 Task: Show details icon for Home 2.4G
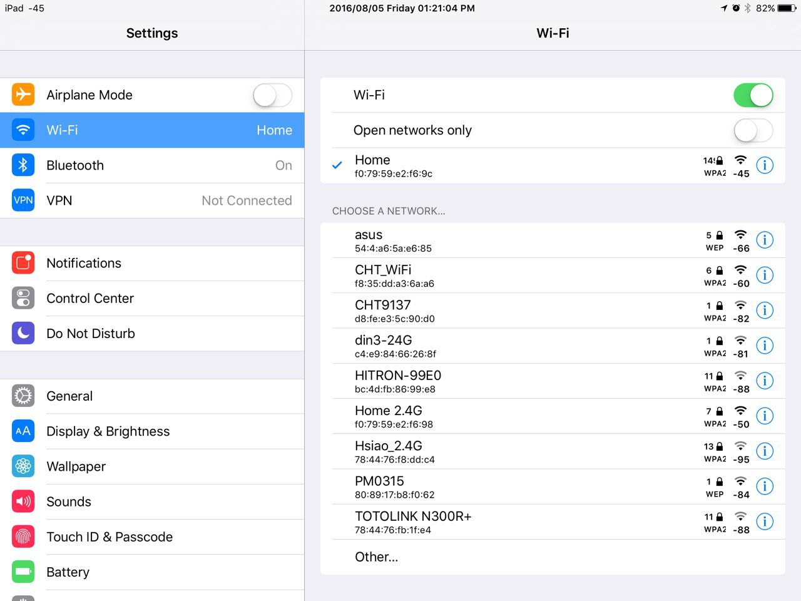pos(765,416)
